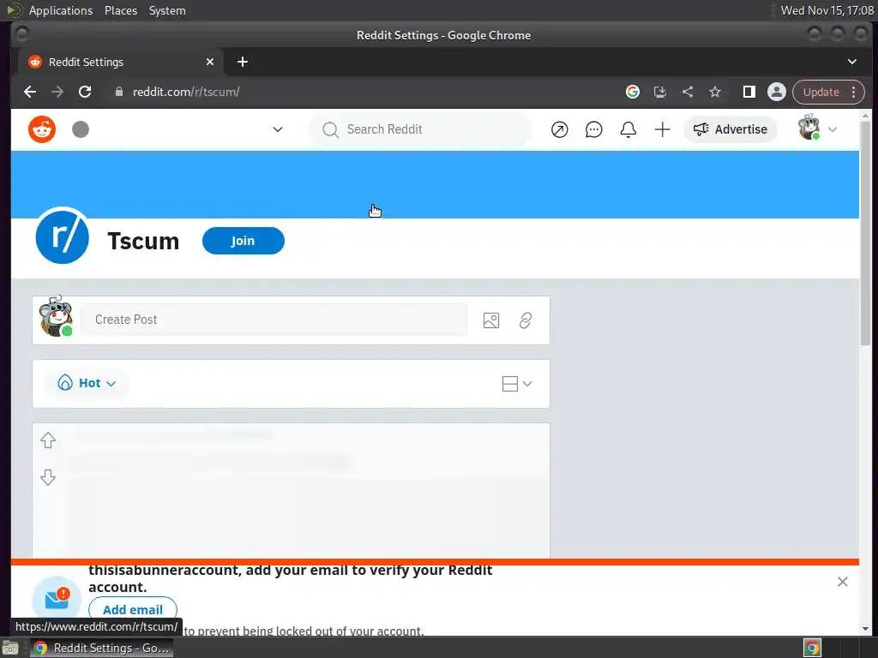
Task: Click the Advertise megaphone button
Action: pyautogui.click(x=731, y=129)
